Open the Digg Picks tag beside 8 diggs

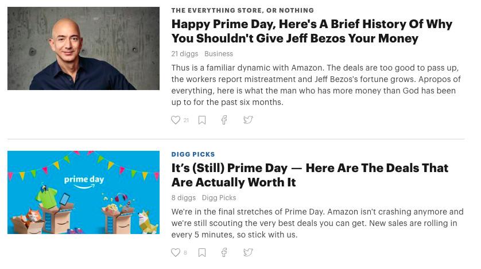pyautogui.click(x=219, y=198)
